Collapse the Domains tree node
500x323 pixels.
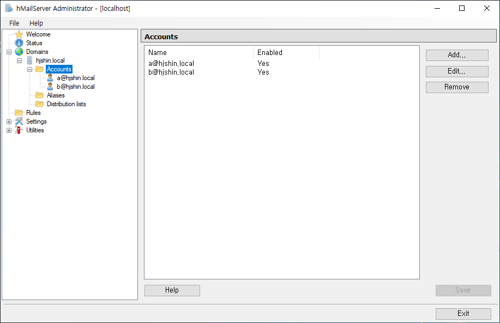(x=9, y=52)
